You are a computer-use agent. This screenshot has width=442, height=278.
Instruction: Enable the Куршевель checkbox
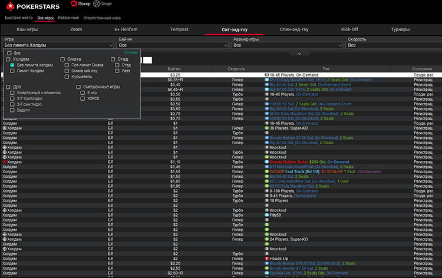(67, 77)
